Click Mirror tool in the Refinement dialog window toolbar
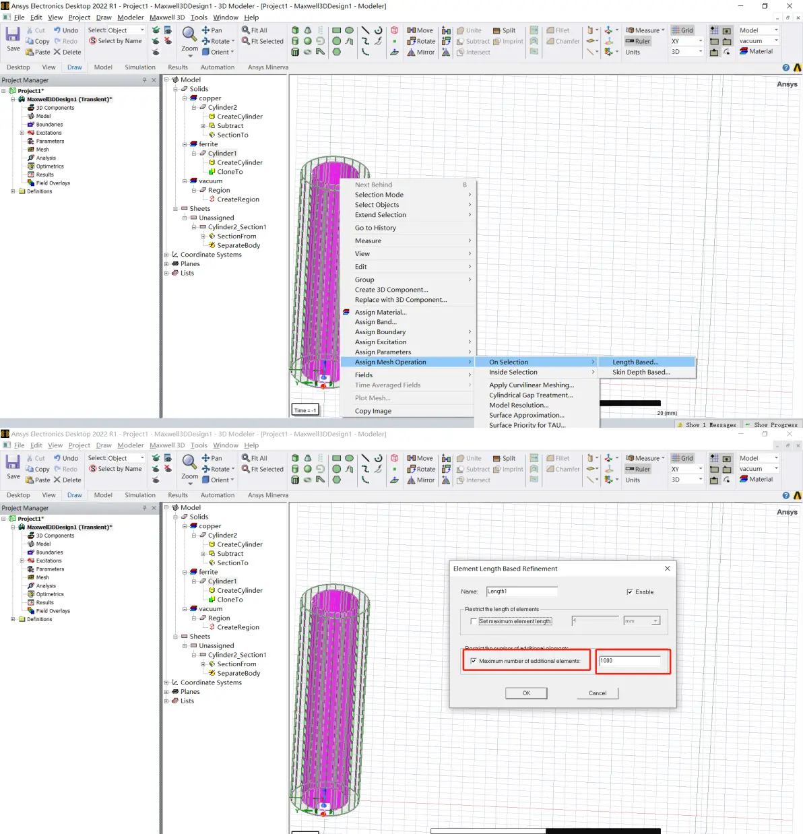This screenshot has height=834, width=803. point(421,480)
